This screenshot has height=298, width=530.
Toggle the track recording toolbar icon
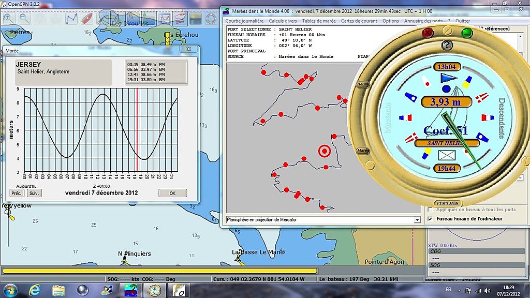coord(180,18)
